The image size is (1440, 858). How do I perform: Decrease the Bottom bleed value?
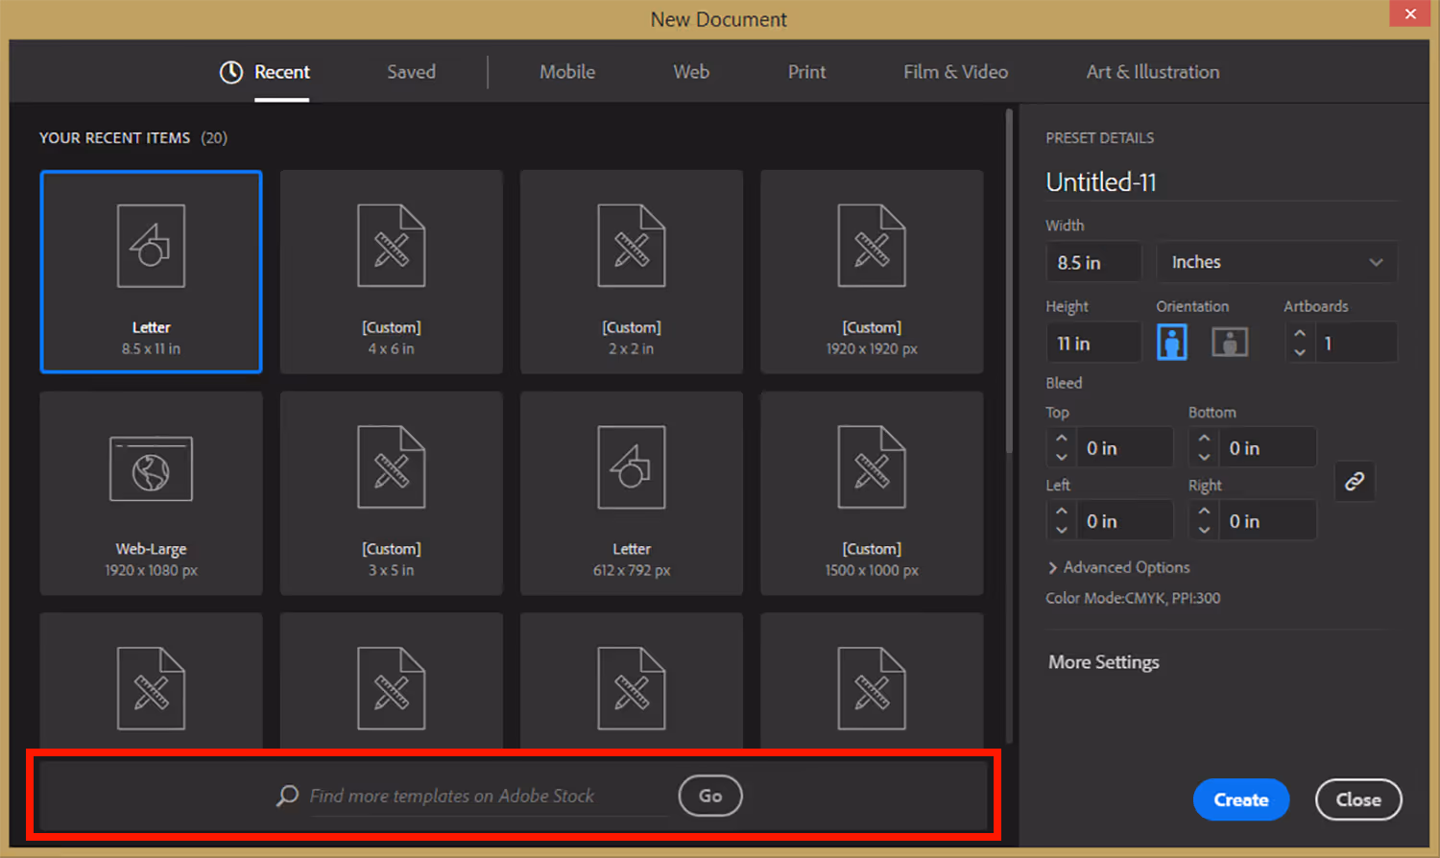pyautogui.click(x=1204, y=457)
